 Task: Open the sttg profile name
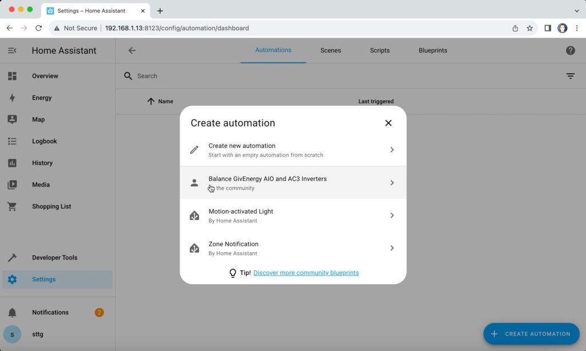coord(38,334)
